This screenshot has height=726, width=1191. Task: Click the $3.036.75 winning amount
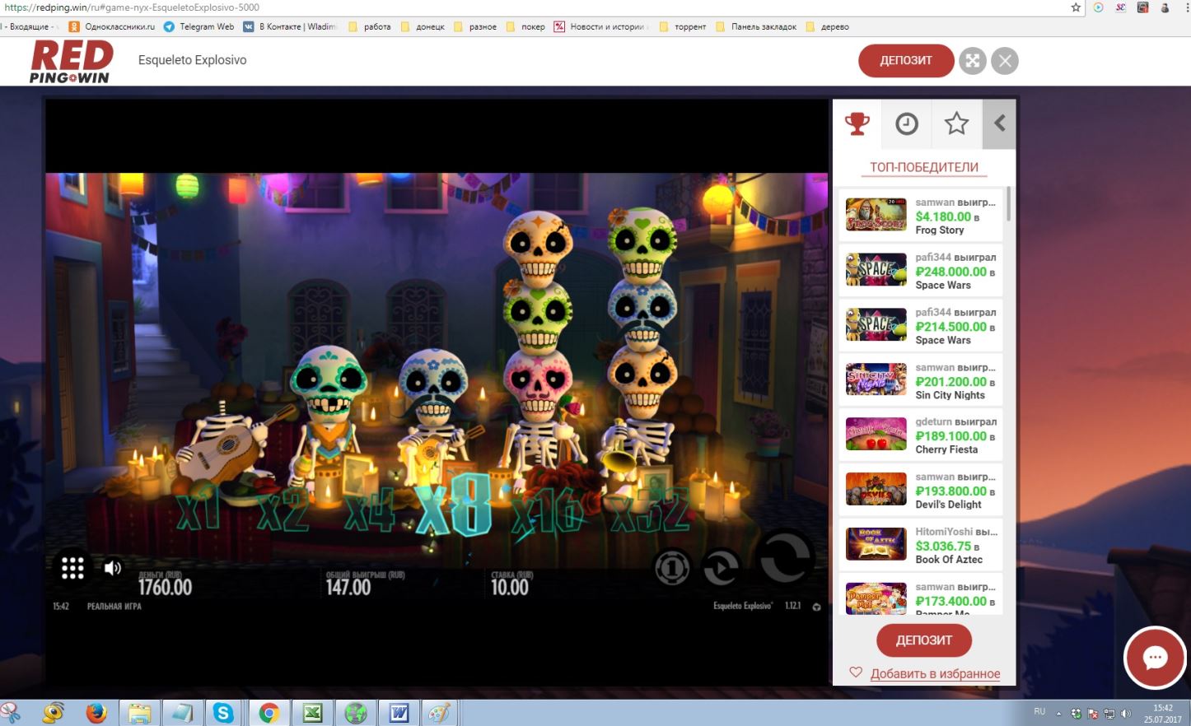[943, 547]
